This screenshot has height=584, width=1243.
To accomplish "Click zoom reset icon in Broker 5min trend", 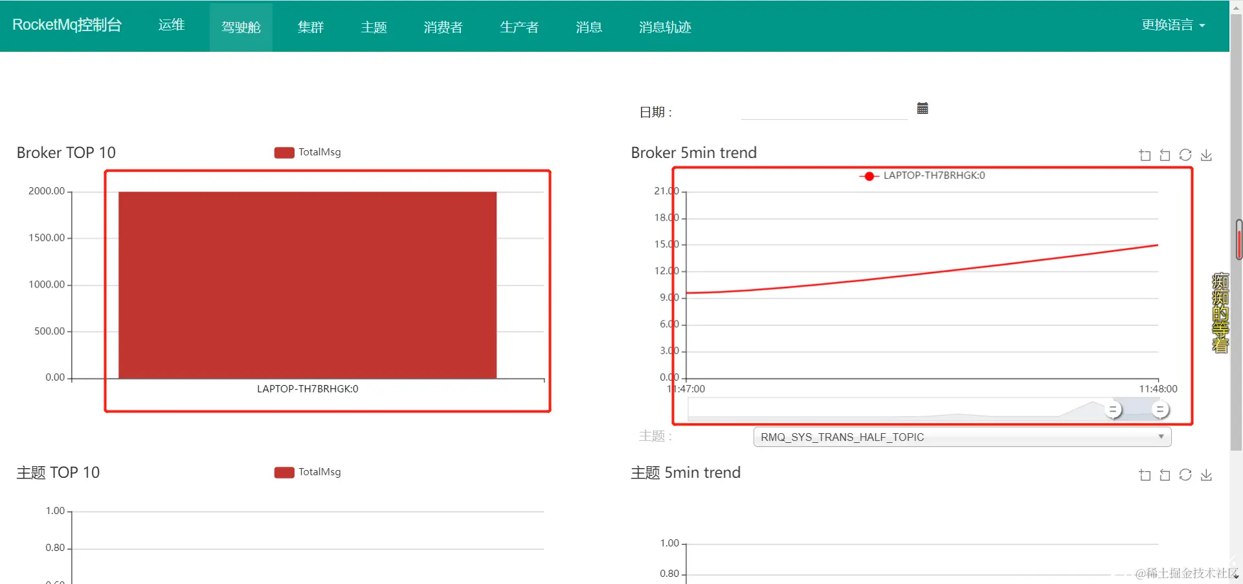I will click(x=1165, y=155).
